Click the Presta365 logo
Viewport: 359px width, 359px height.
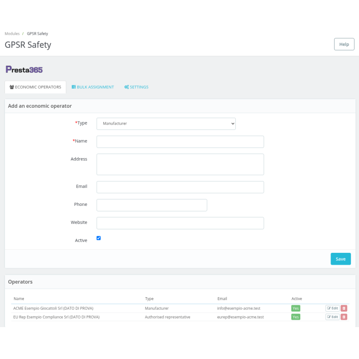coord(24,69)
